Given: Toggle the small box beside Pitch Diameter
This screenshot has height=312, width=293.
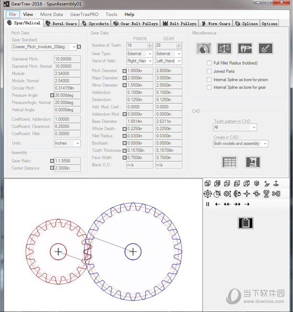Looking at the screenshot, I should coord(124,71).
